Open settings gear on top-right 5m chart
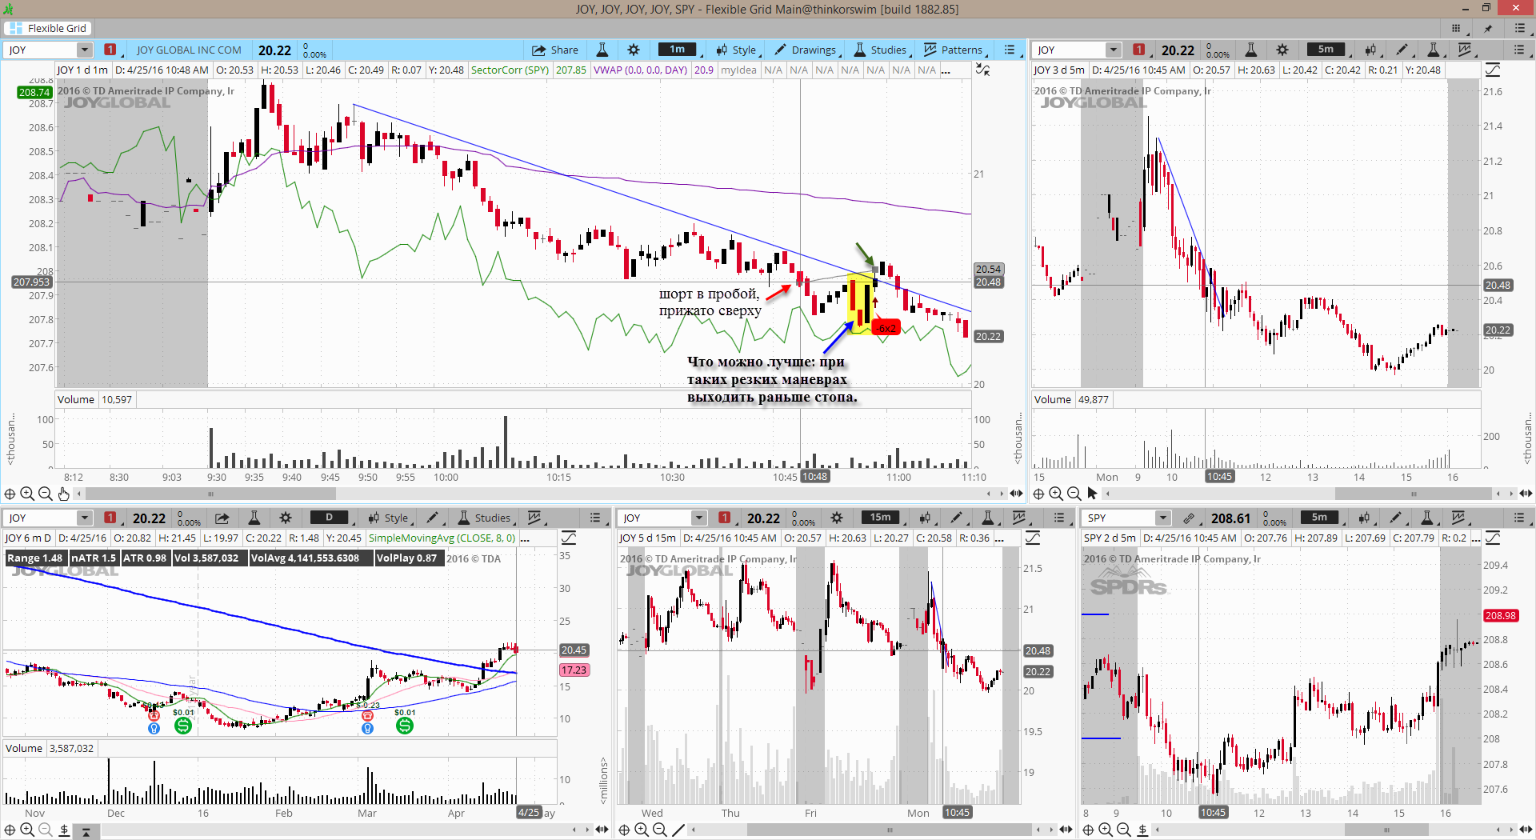Viewport: 1536px width, 840px height. tap(1282, 50)
